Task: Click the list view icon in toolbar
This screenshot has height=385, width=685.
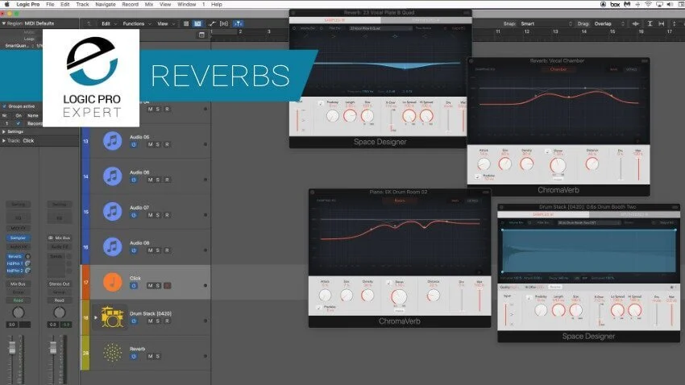Action: 186,23
